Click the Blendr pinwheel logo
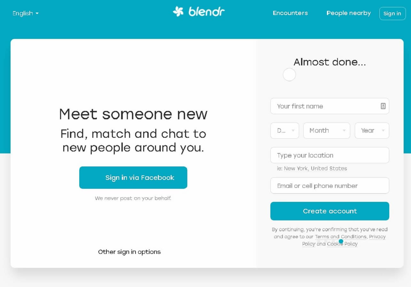The height and width of the screenshot is (287, 411). 178,12
